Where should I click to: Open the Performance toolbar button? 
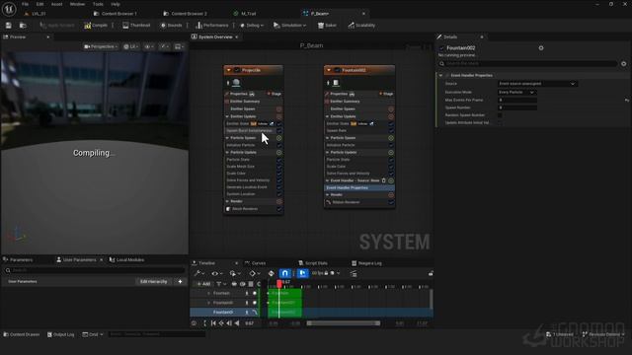pyautogui.click(x=212, y=26)
